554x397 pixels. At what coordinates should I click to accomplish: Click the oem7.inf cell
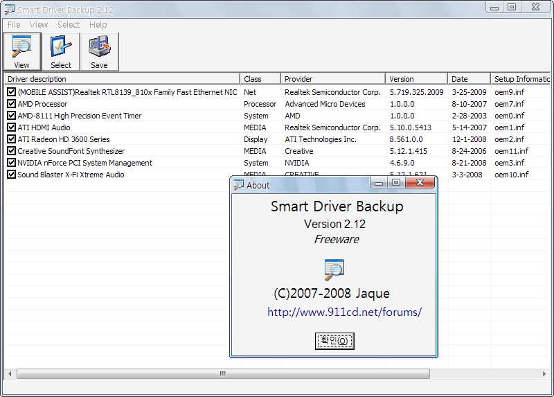click(509, 104)
